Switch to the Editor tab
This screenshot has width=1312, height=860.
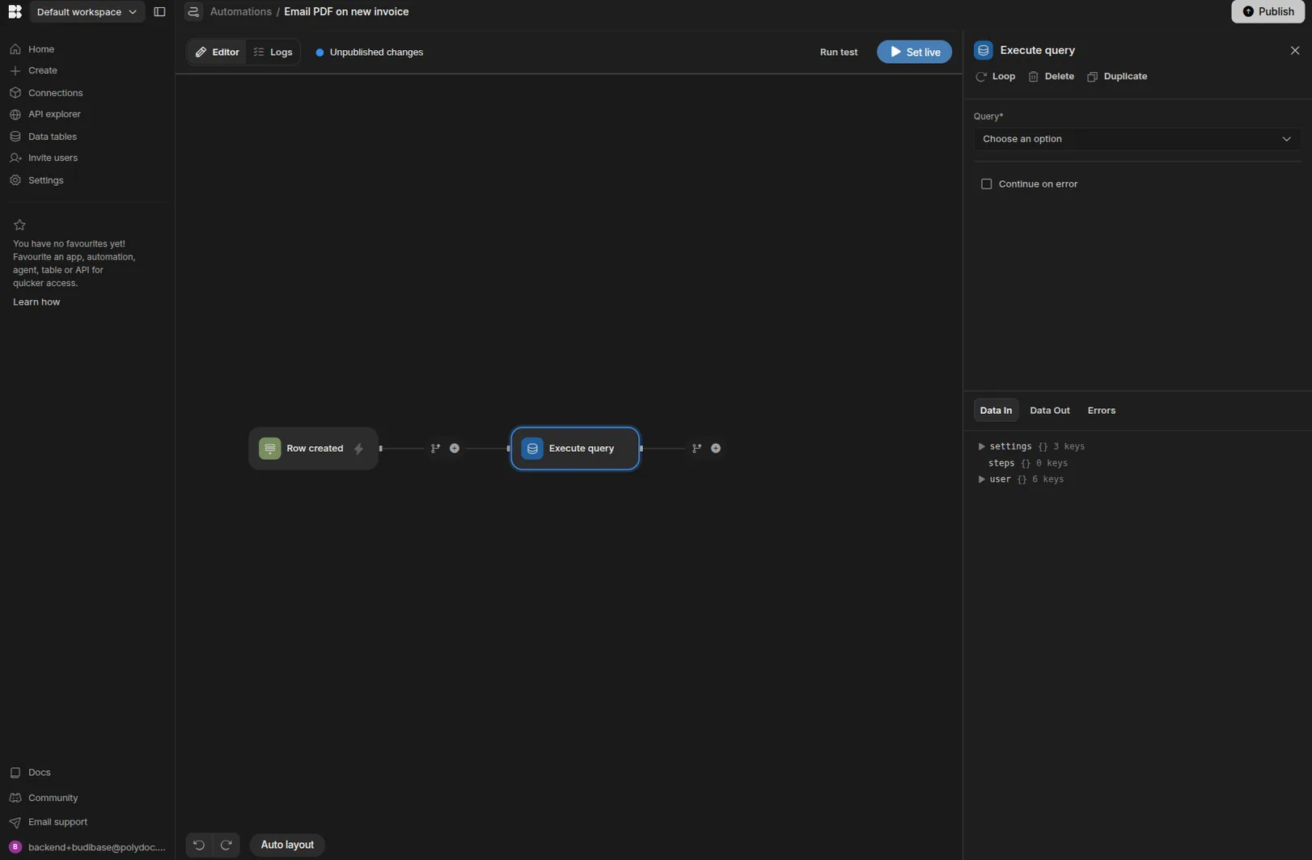218,52
